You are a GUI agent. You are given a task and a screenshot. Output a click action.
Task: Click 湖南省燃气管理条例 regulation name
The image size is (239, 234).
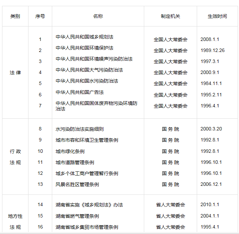[77, 216]
